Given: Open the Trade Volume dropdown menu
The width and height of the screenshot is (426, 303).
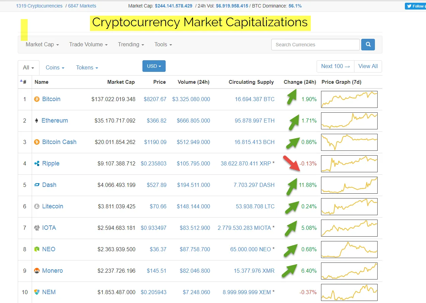Looking at the screenshot, I should [88, 45].
